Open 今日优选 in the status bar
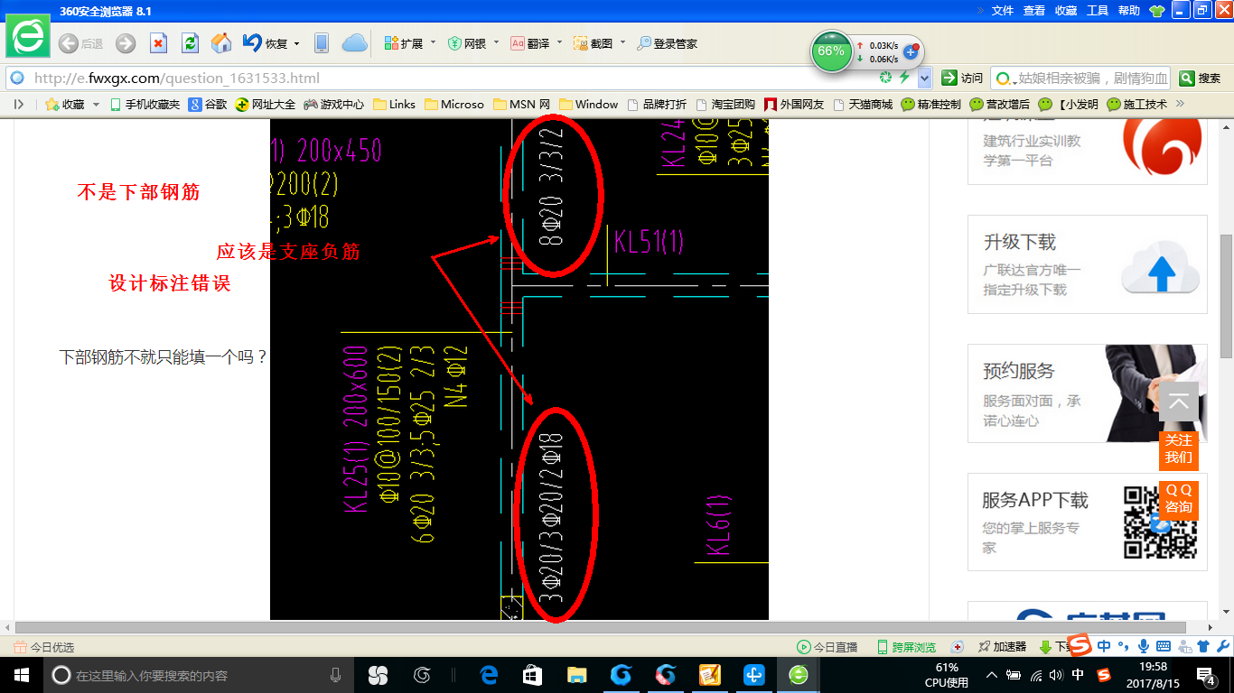 [44, 647]
